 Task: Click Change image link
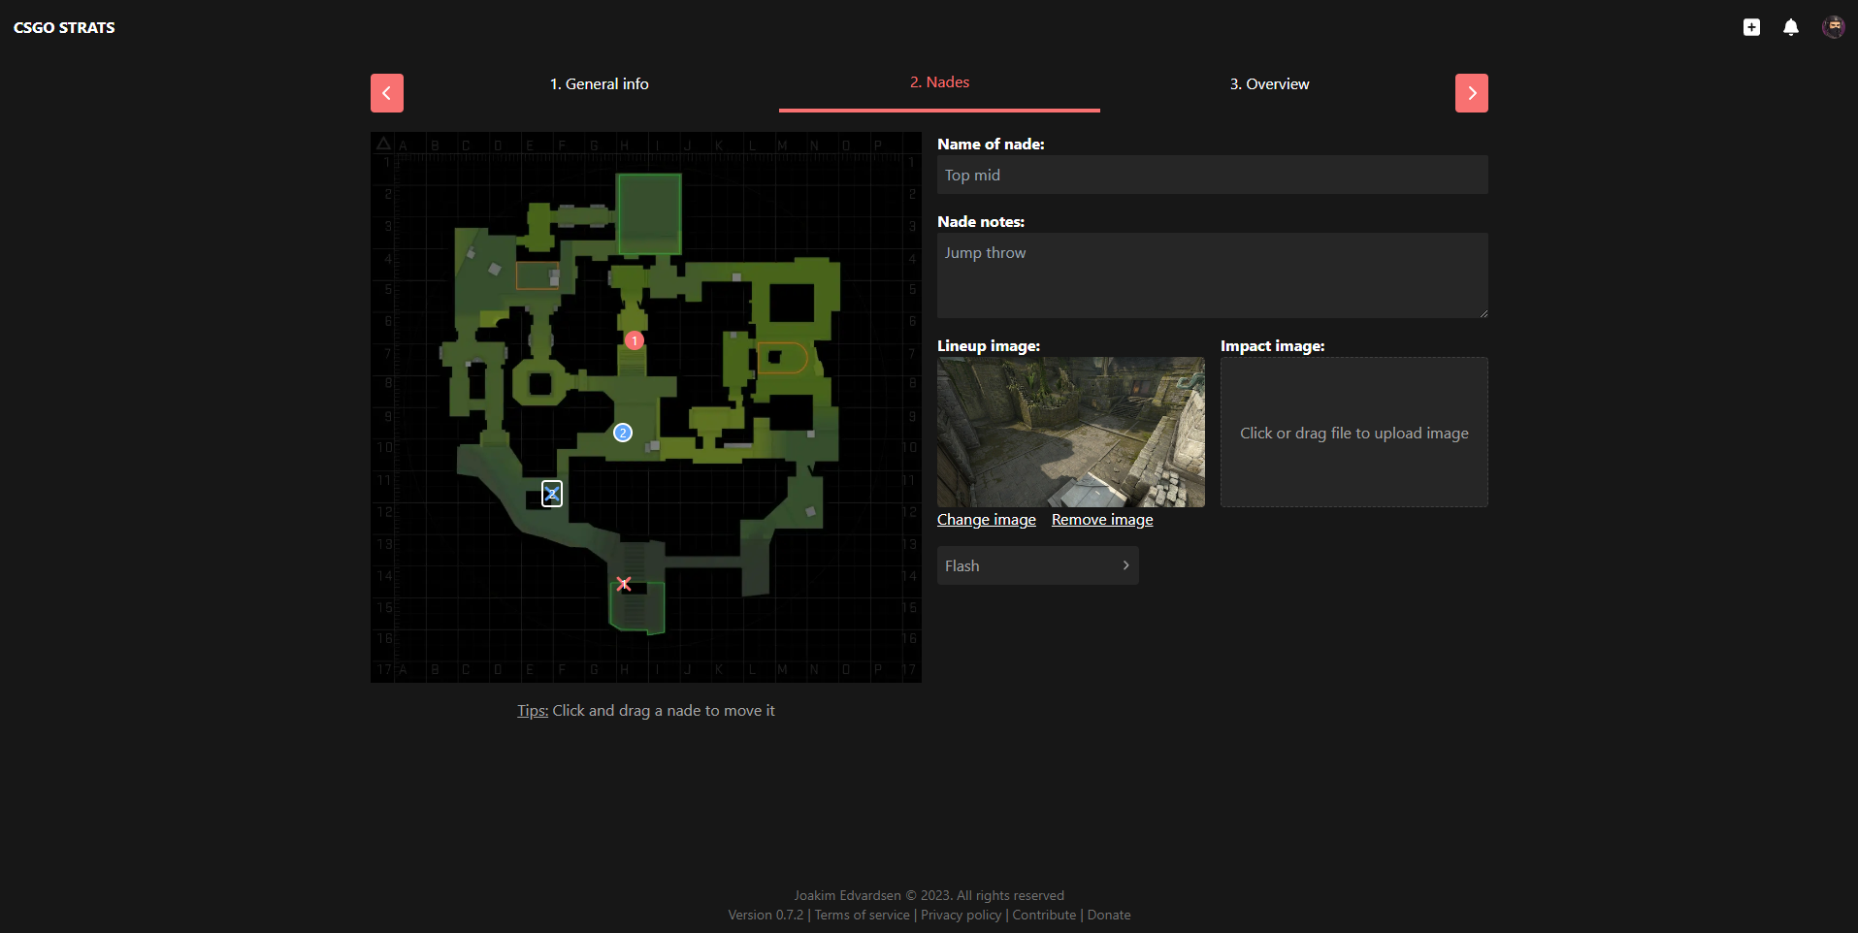tap(987, 520)
